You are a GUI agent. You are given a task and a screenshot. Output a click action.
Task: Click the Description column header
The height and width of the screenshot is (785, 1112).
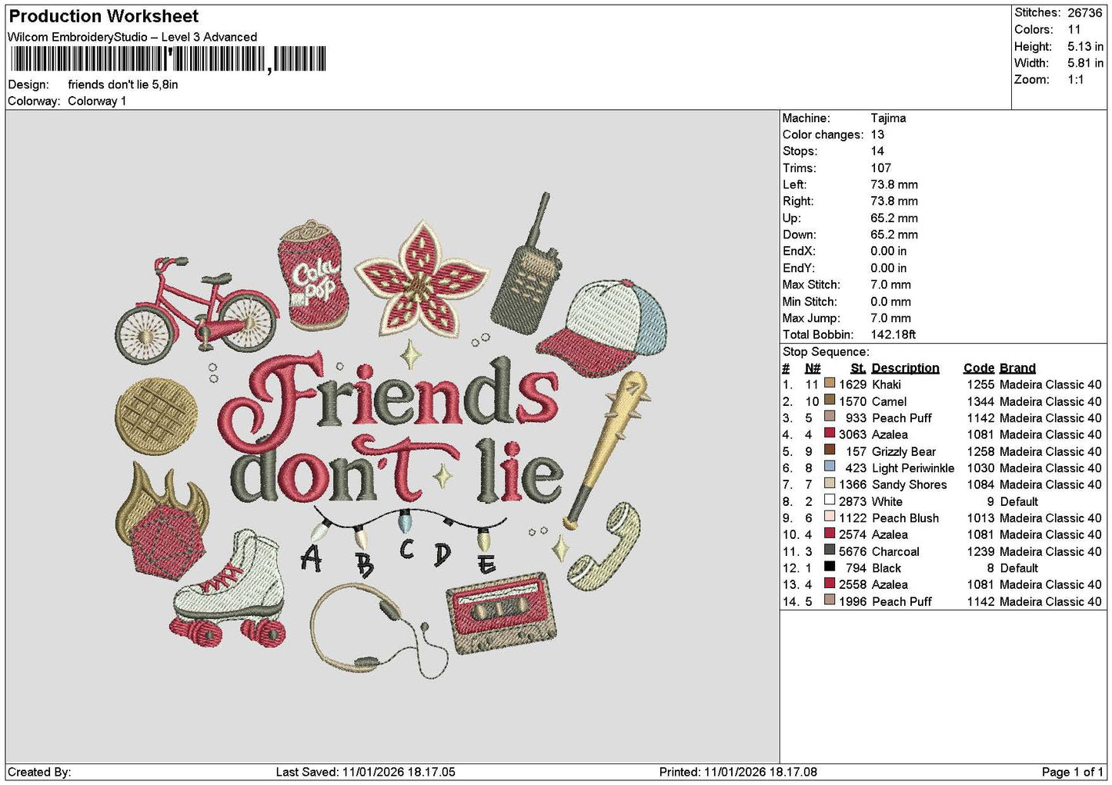(x=905, y=368)
